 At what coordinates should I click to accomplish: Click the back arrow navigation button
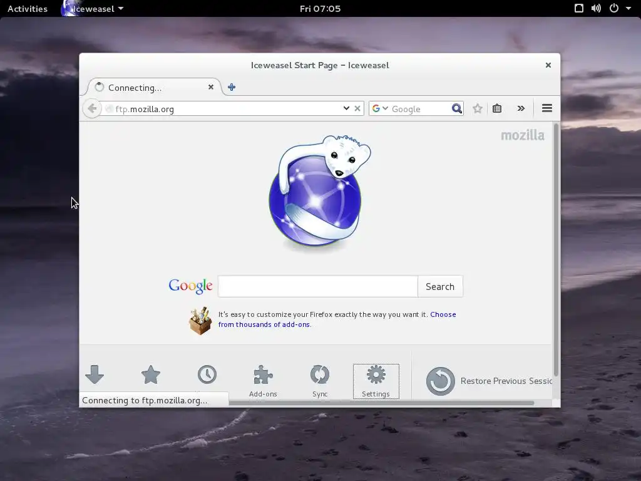point(92,108)
